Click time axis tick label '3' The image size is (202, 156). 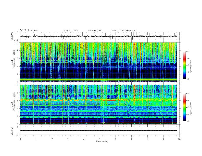[x=68, y=139]
